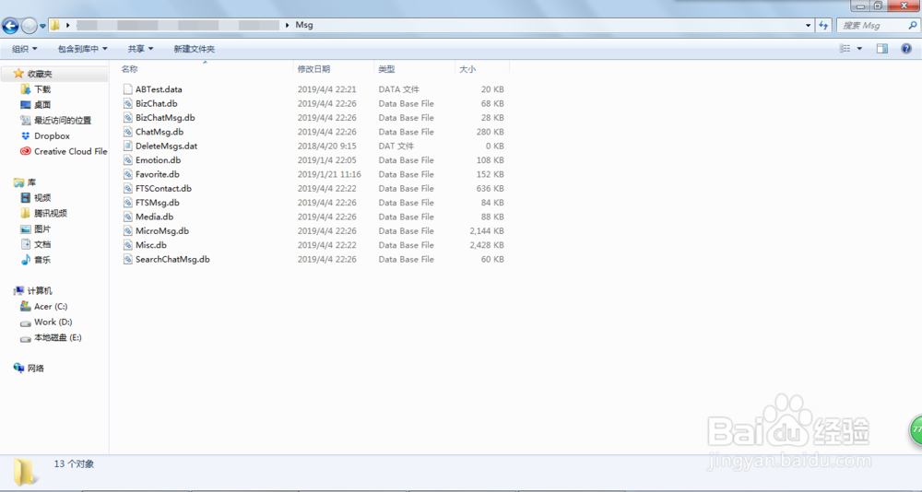Click the refresh button beside address bar
Viewport: 922px width, 492px height.
tap(823, 25)
